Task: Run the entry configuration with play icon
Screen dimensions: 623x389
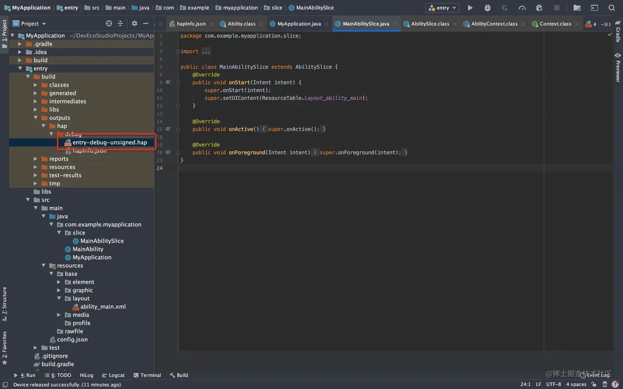Action: click(470, 8)
